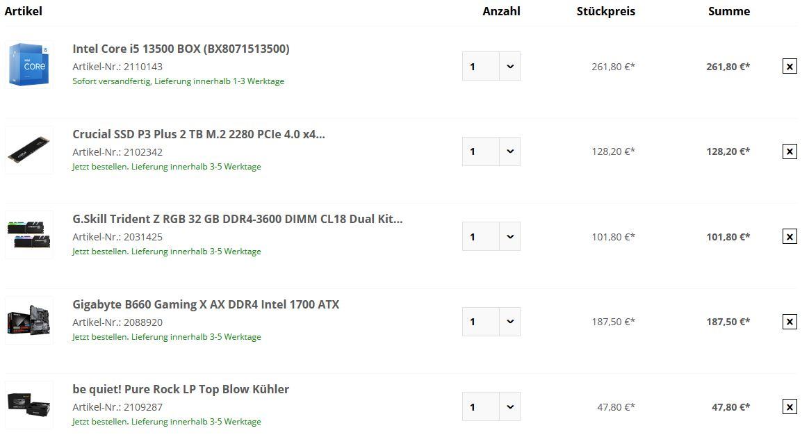The image size is (809, 444).
Task: View the G.Skill Trident RAM thumbnail
Action: click(x=29, y=236)
